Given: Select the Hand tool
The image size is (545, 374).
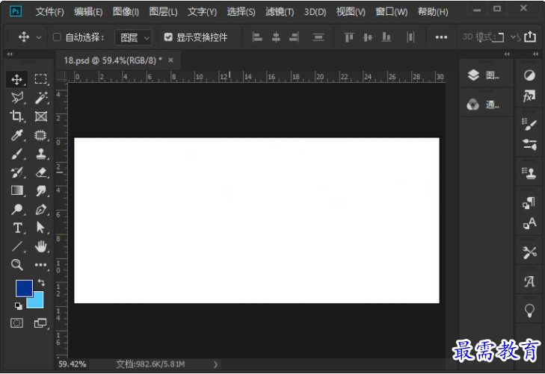Looking at the screenshot, I should (x=40, y=246).
